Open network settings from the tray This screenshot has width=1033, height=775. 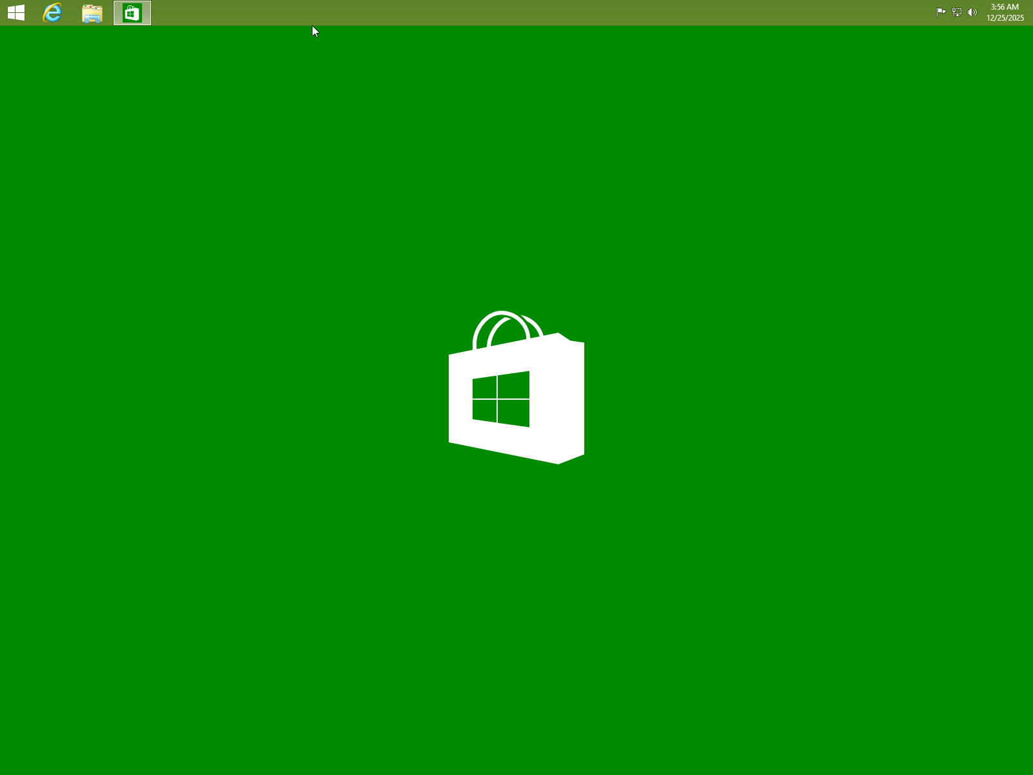956,12
